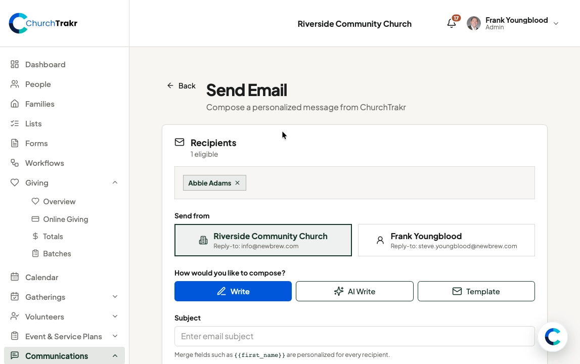This screenshot has width=580, height=364.
Task: Click the Giving heart icon
Action: pyautogui.click(x=15, y=183)
